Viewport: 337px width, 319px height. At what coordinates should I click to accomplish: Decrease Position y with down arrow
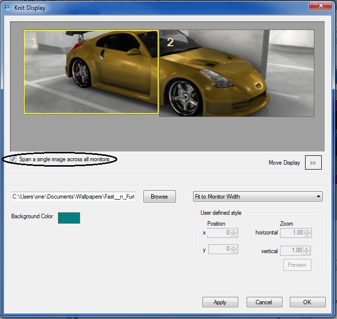[x=234, y=251]
